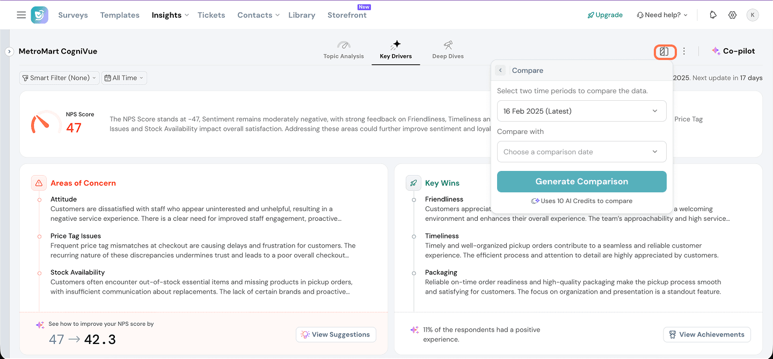Open the three-dot more options menu
Screen dimensions: 773x359
pos(684,51)
